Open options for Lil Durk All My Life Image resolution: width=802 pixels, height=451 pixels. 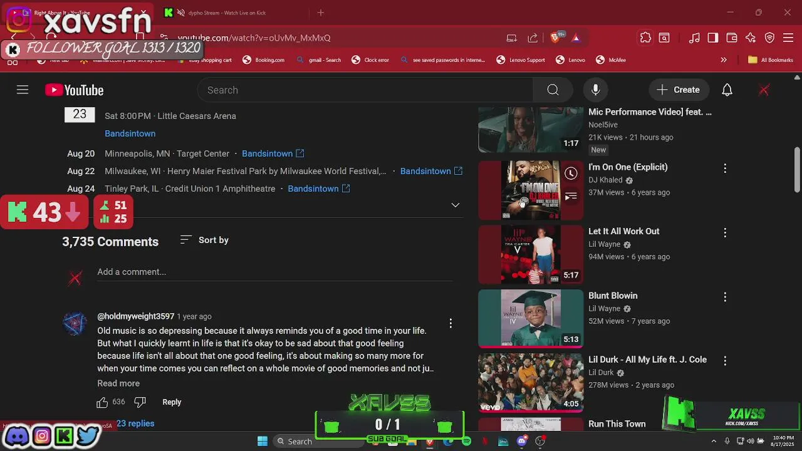pyautogui.click(x=725, y=361)
